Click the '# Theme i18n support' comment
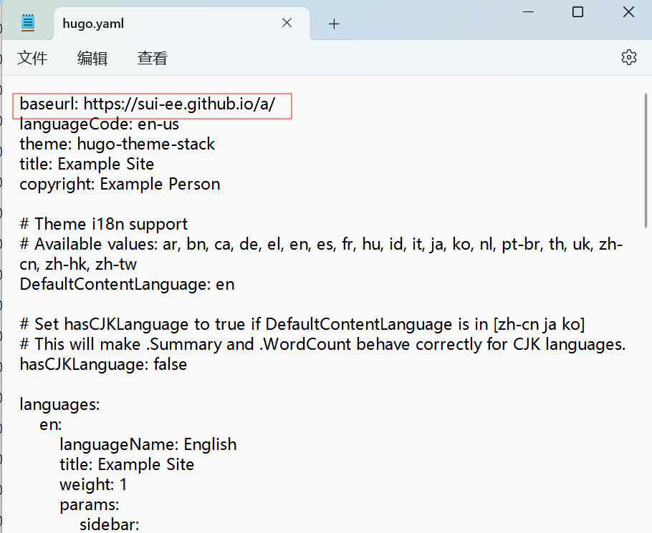Screen dimensions: 652x533 (104, 224)
